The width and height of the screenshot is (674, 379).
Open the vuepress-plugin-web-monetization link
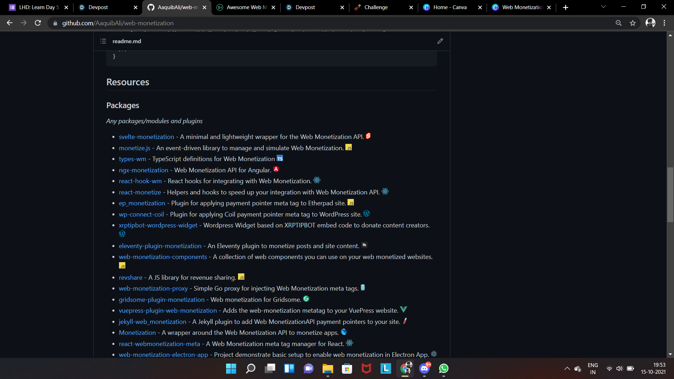pyautogui.click(x=168, y=311)
